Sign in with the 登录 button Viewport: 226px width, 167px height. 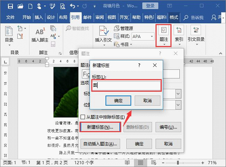(150, 6)
